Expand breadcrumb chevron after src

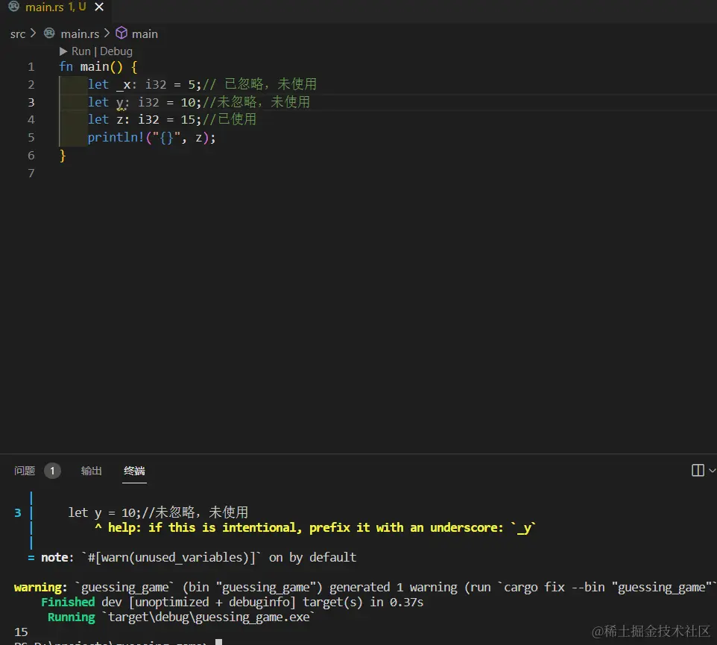coord(34,34)
